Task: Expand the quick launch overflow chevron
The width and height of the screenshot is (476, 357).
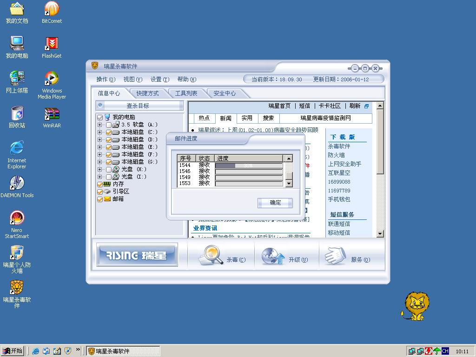Action: pyautogui.click(x=78, y=350)
